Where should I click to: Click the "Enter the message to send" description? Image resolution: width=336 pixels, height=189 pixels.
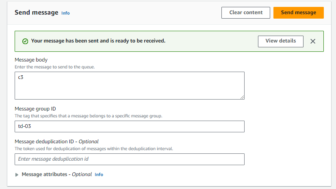tap(54, 67)
